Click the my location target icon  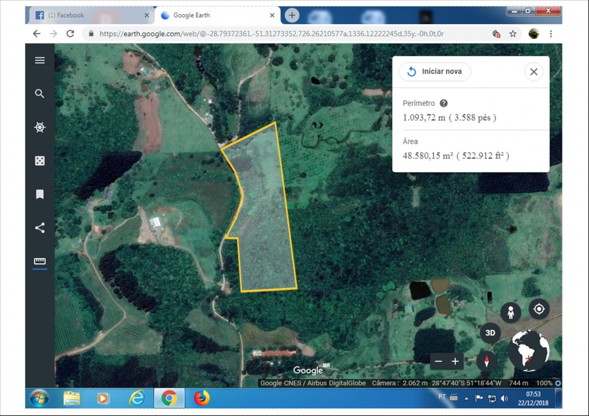(x=539, y=309)
